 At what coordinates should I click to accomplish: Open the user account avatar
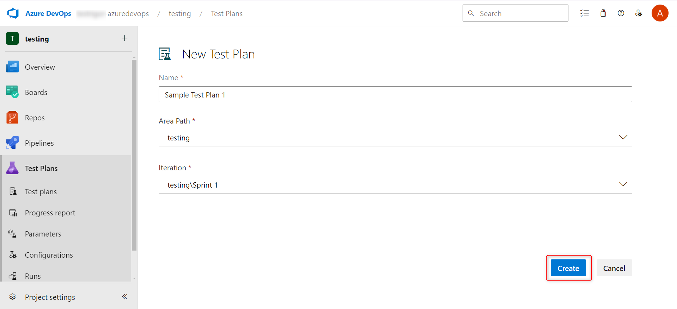[x=660, y=13]
